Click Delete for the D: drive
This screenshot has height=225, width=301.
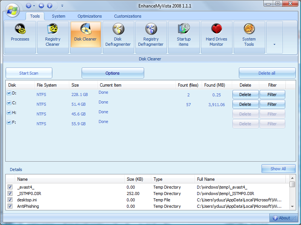click(x=246, y=94)
